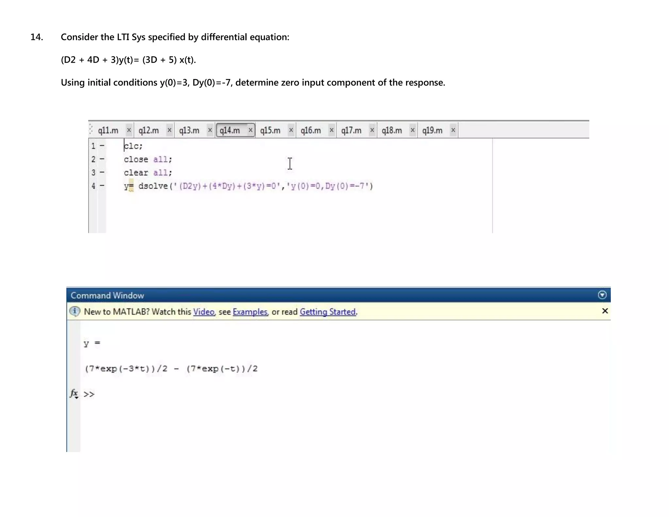Click the clear all; code line
This screenshot has width=669, height=517.
[148, 173]
